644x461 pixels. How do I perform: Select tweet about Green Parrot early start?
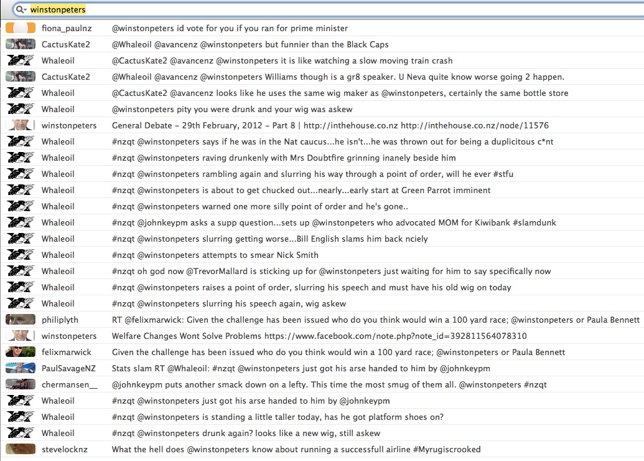tap(301, 191)
